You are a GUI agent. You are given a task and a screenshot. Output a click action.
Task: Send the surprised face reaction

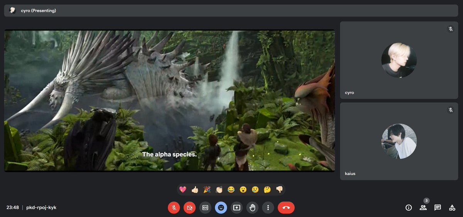[x=243, y=189]
